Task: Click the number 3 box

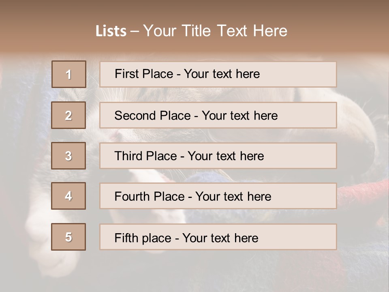Action: coord(68,156)
